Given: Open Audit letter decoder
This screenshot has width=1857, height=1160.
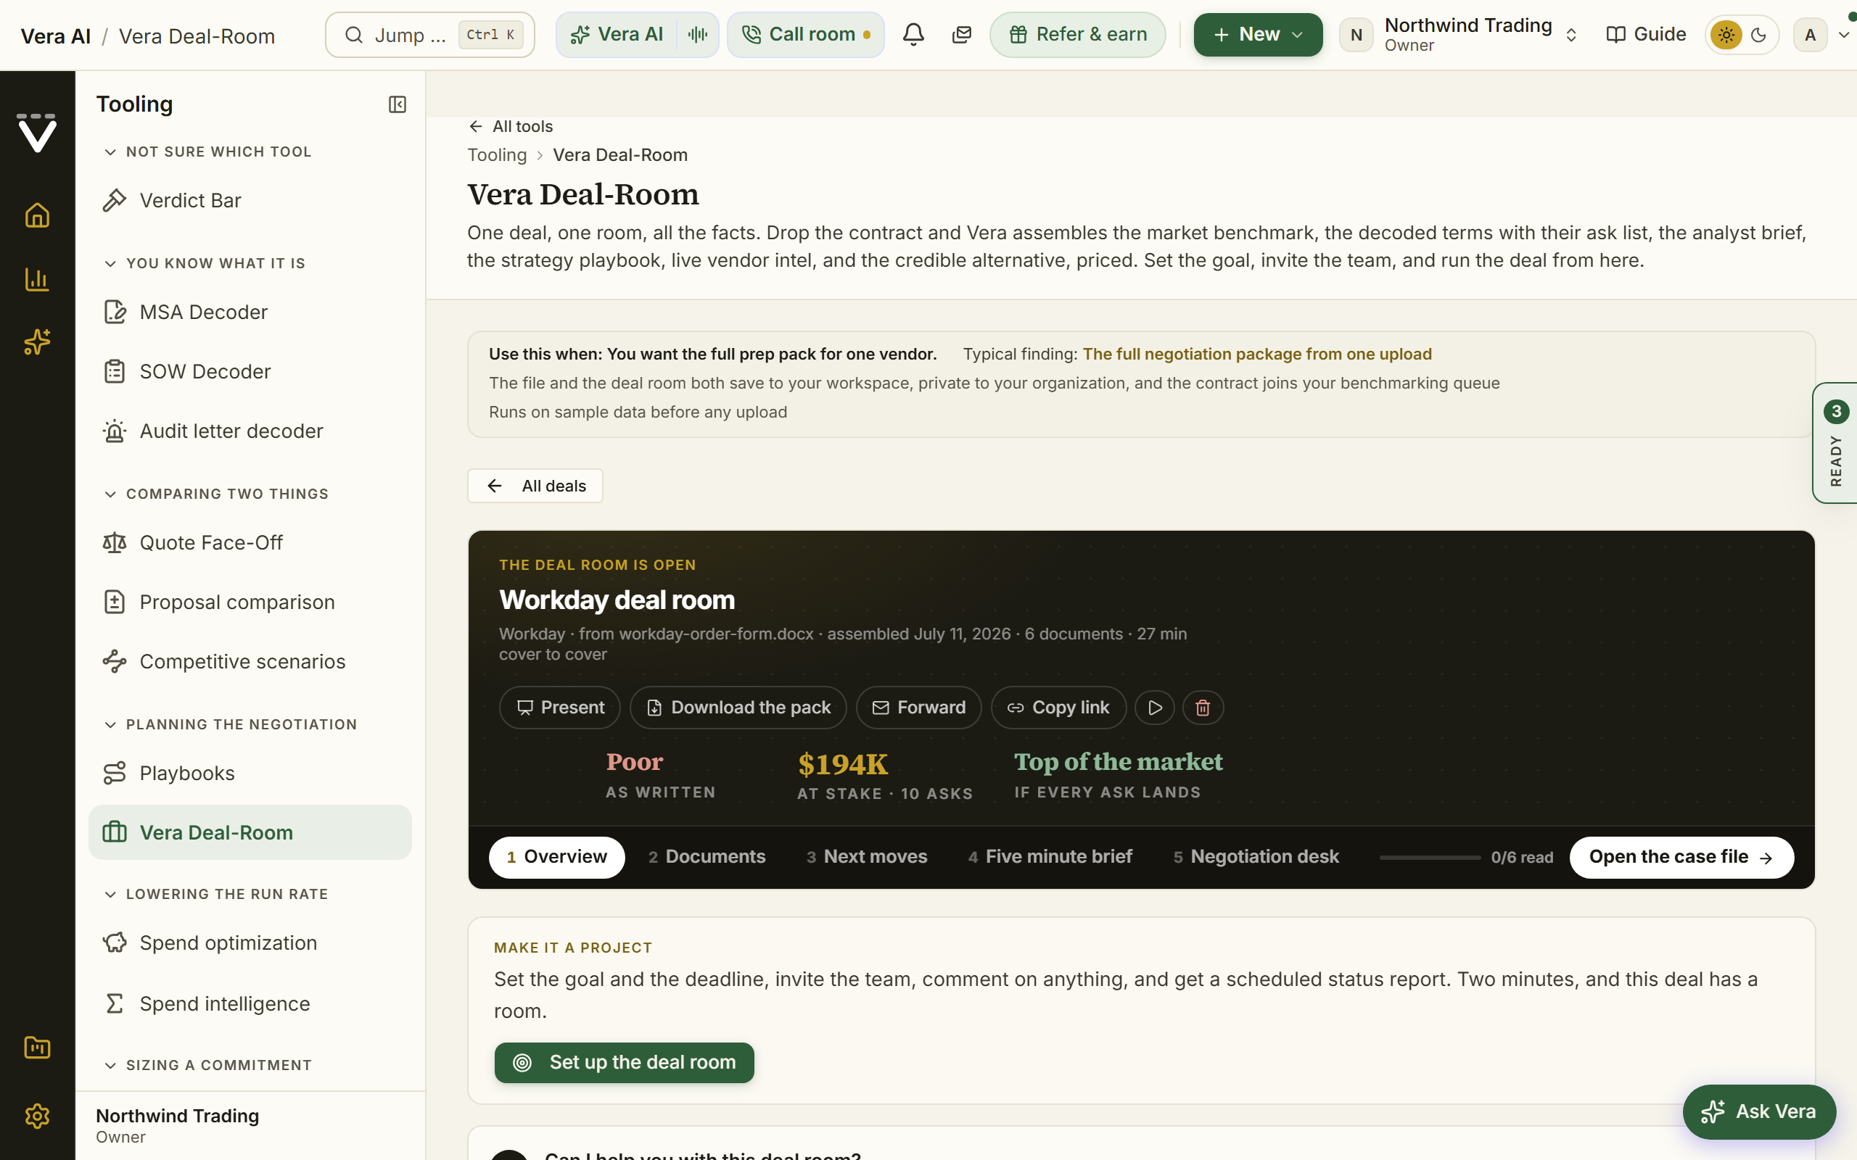Looking at the screenshot, I should coord(250,431).
